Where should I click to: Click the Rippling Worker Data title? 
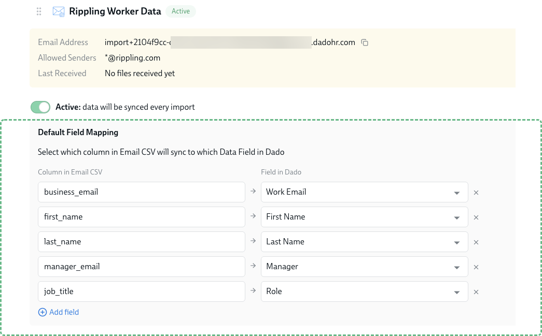(115, 11)
